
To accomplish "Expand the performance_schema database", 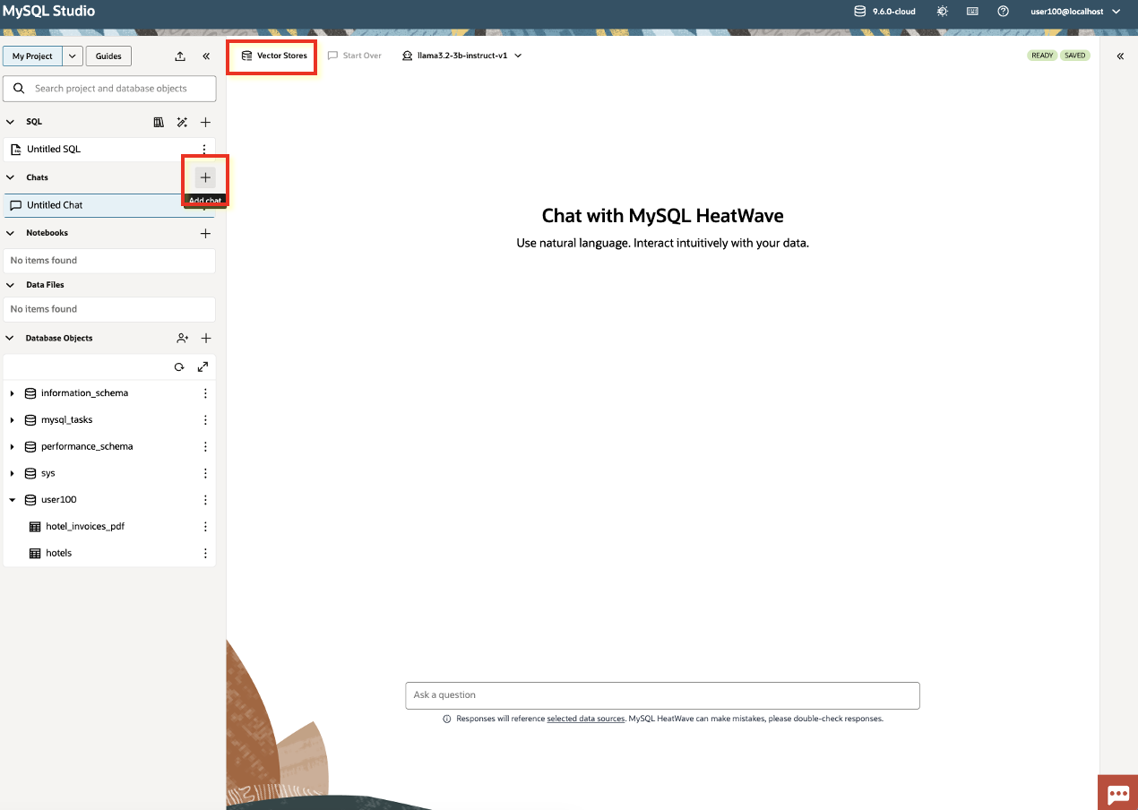I will [13, 446].
